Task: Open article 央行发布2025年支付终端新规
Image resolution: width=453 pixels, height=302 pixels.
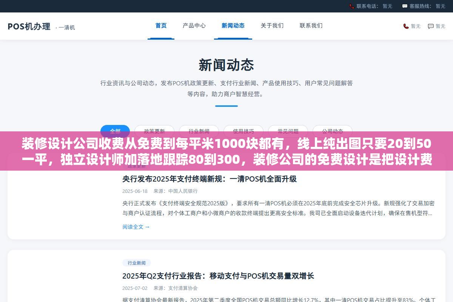Action: (x=210, y=179)
